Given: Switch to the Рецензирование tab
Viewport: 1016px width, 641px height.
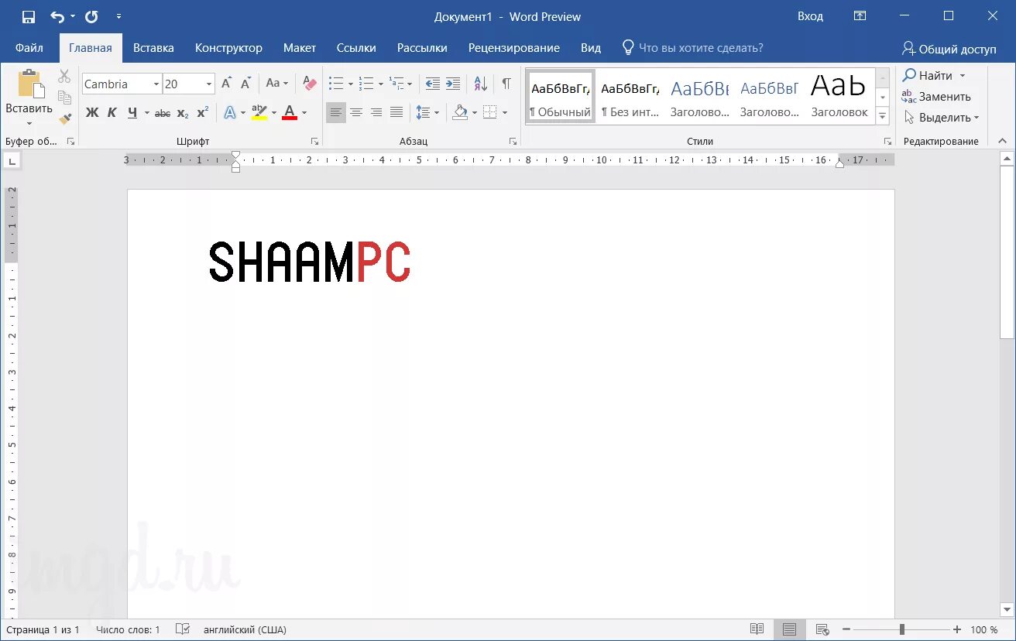Looking at the screenshot, I should (514, 47).
